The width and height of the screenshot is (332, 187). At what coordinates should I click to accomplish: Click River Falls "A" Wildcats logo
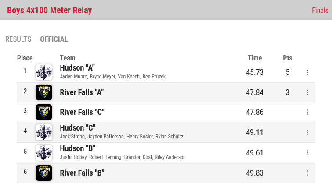(x=44, y=92)
